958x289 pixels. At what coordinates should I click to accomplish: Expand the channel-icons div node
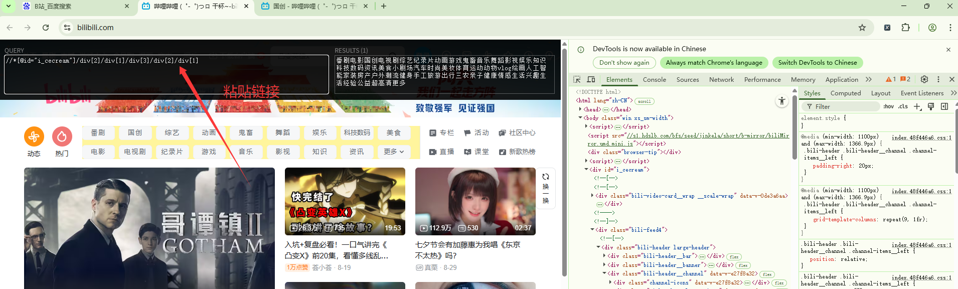[610, 282]
